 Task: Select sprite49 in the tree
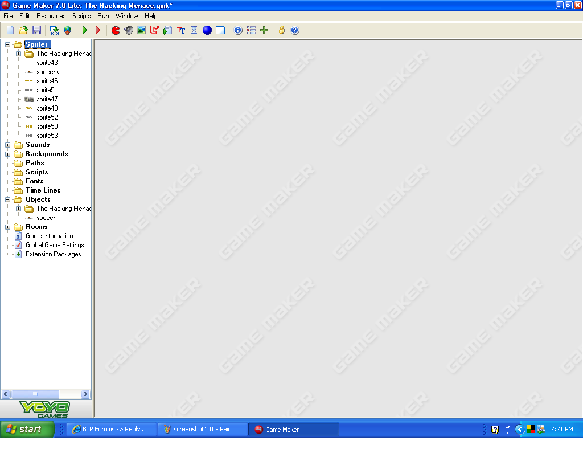tap(47, 108)
